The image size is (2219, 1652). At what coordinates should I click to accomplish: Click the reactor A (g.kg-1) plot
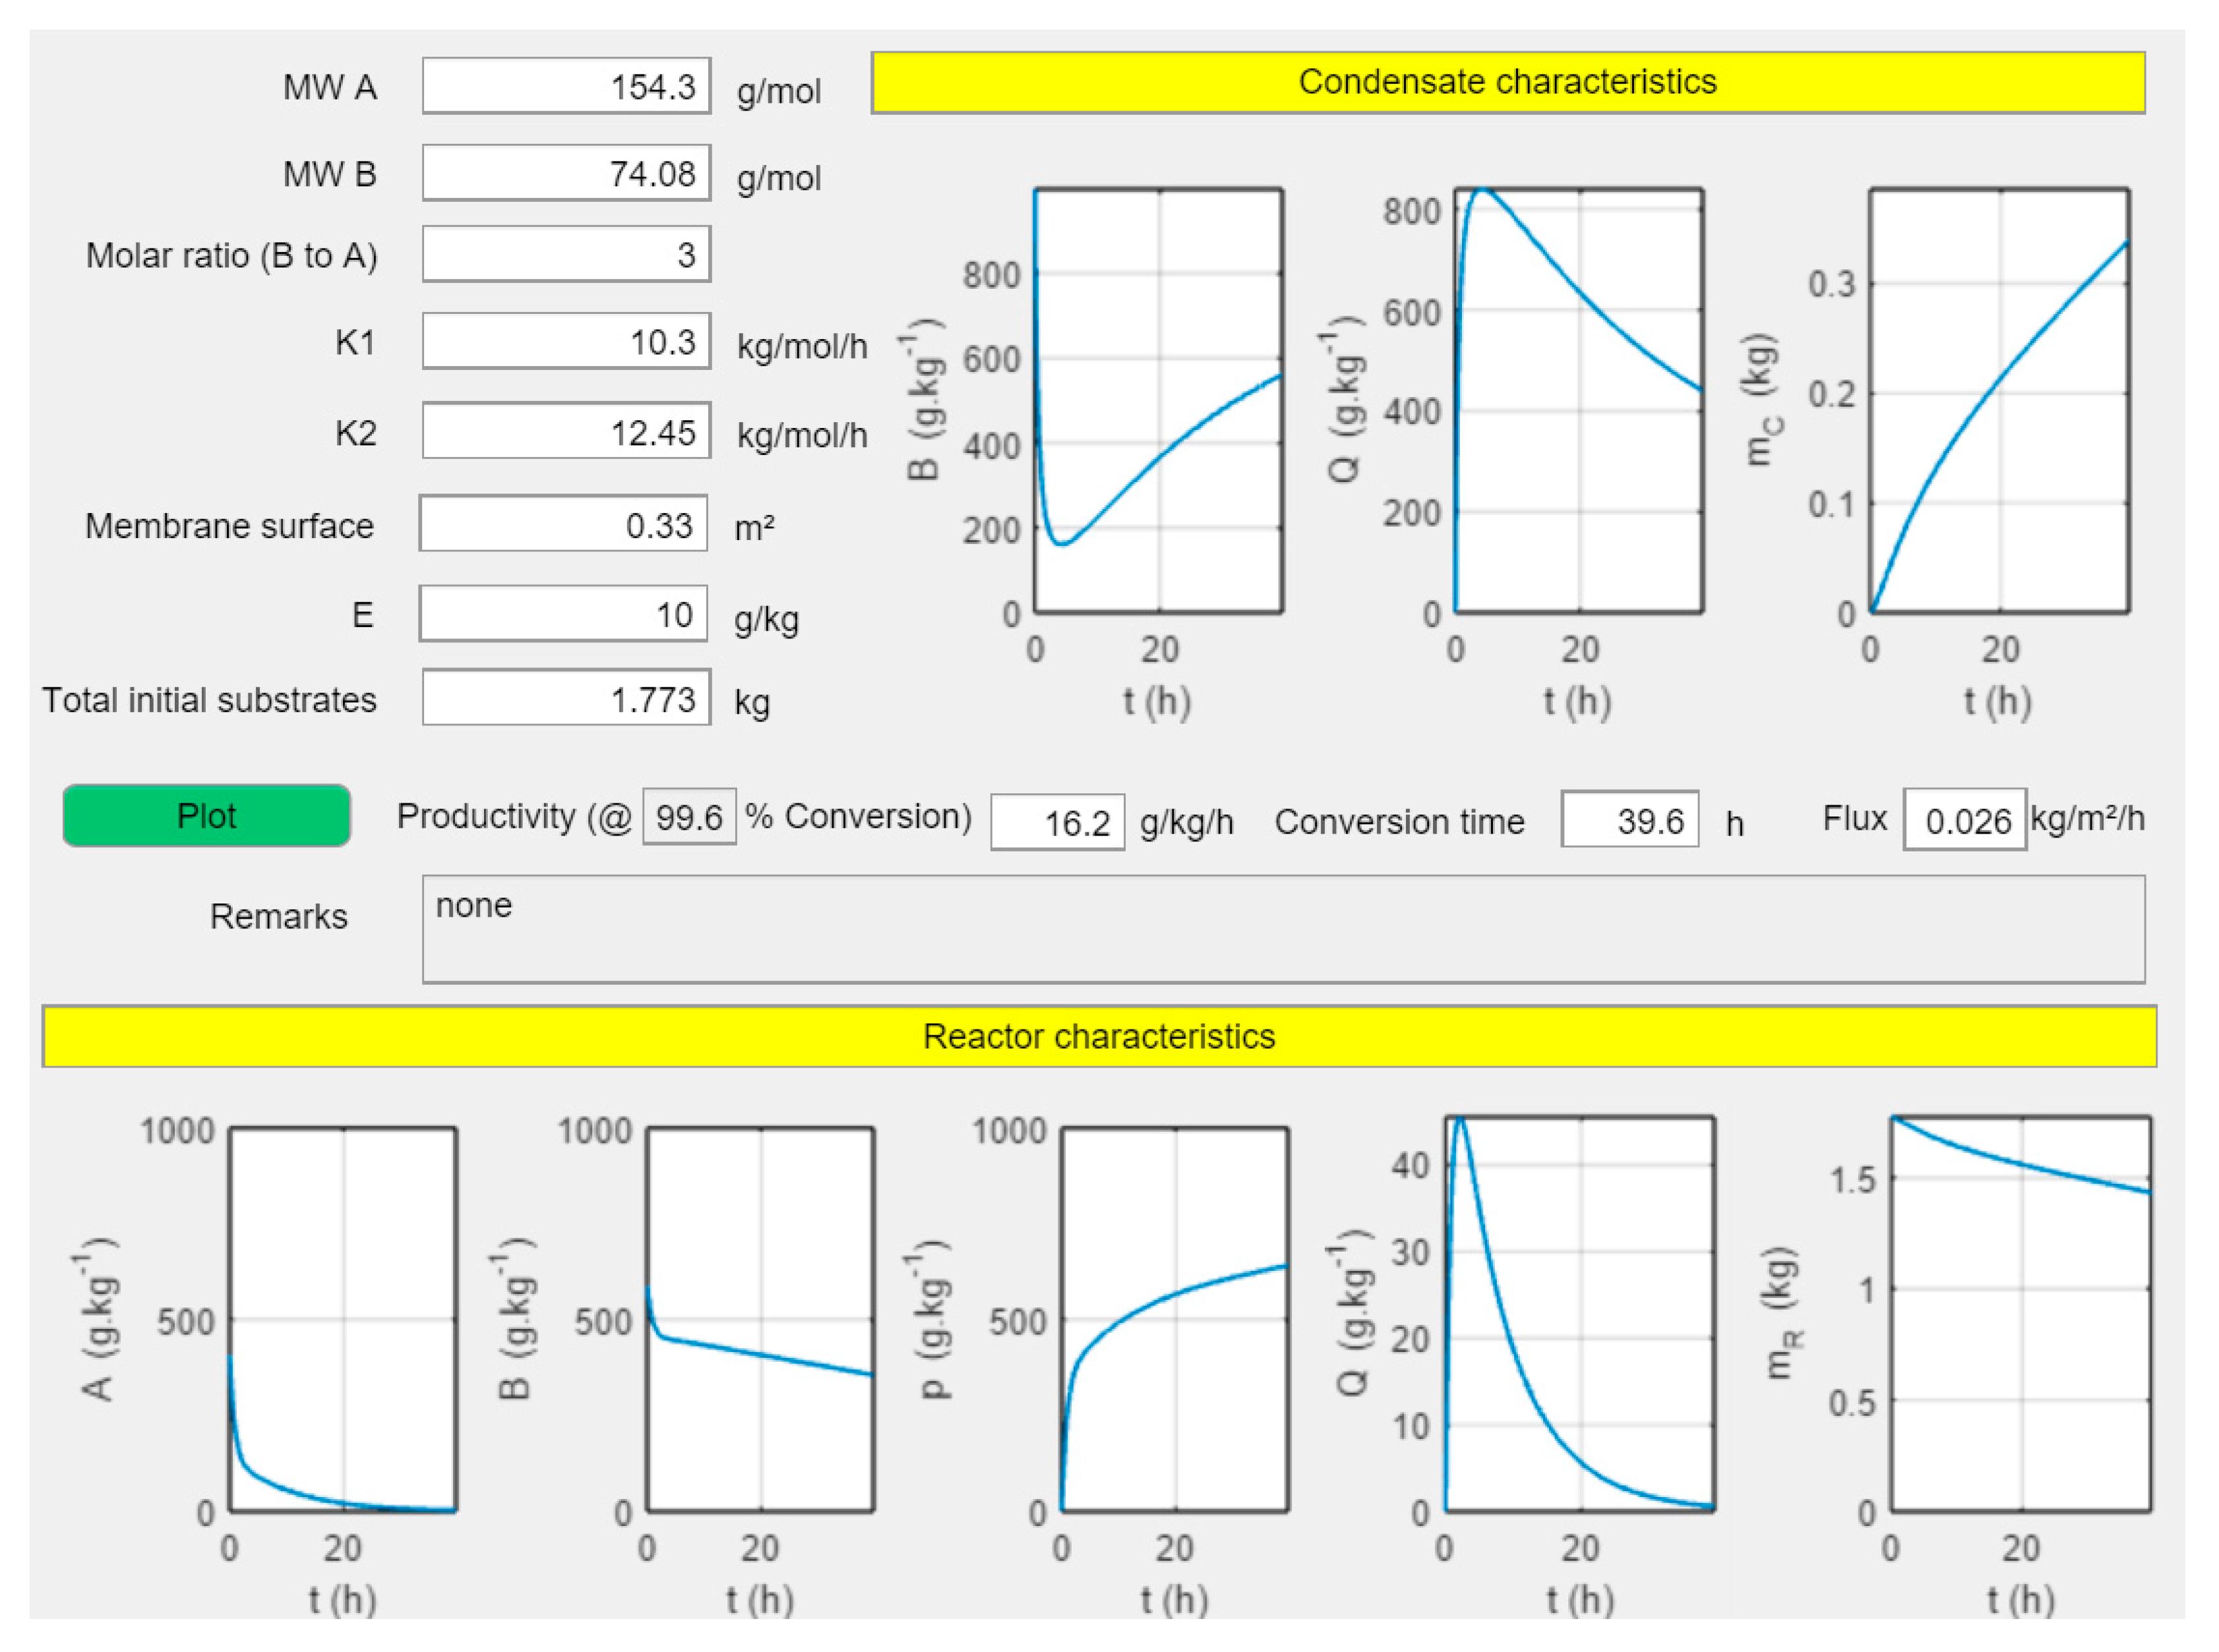pyautogui.click(x=343, y=1319)
